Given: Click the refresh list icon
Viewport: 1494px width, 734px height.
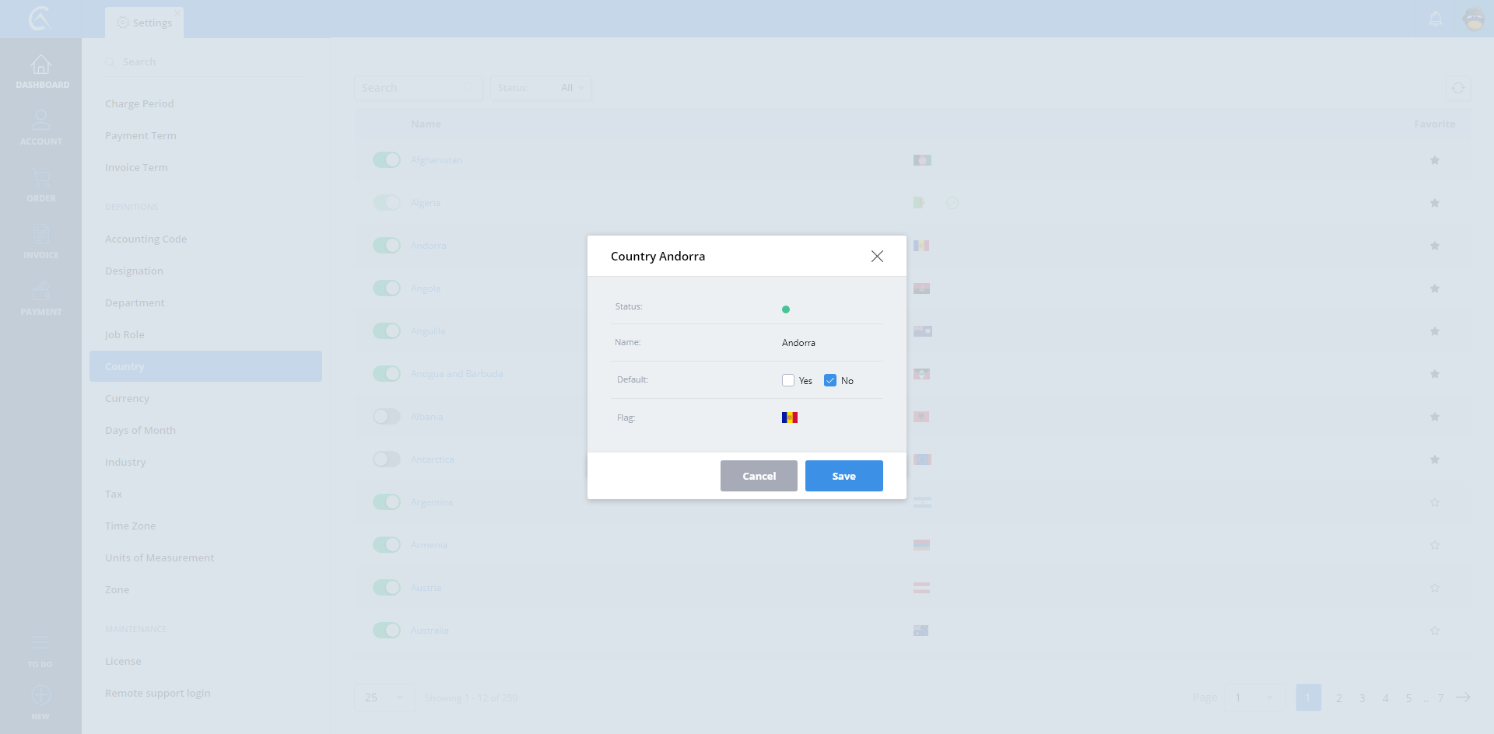Looking at the screenshot, I should point(1457,88).
